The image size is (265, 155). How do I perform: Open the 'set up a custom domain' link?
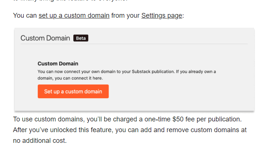click(x=74, y=15)
